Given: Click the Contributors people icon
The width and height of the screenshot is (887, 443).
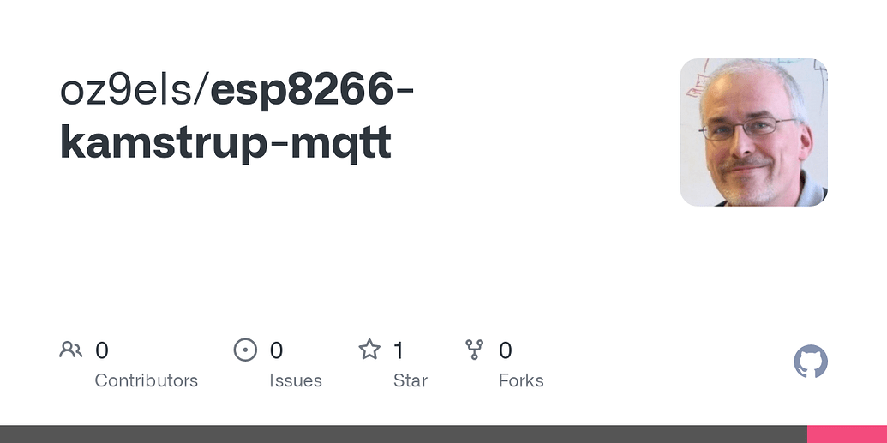Looking at the screenshot, I should pyautogui.click(x=70, y=350).
